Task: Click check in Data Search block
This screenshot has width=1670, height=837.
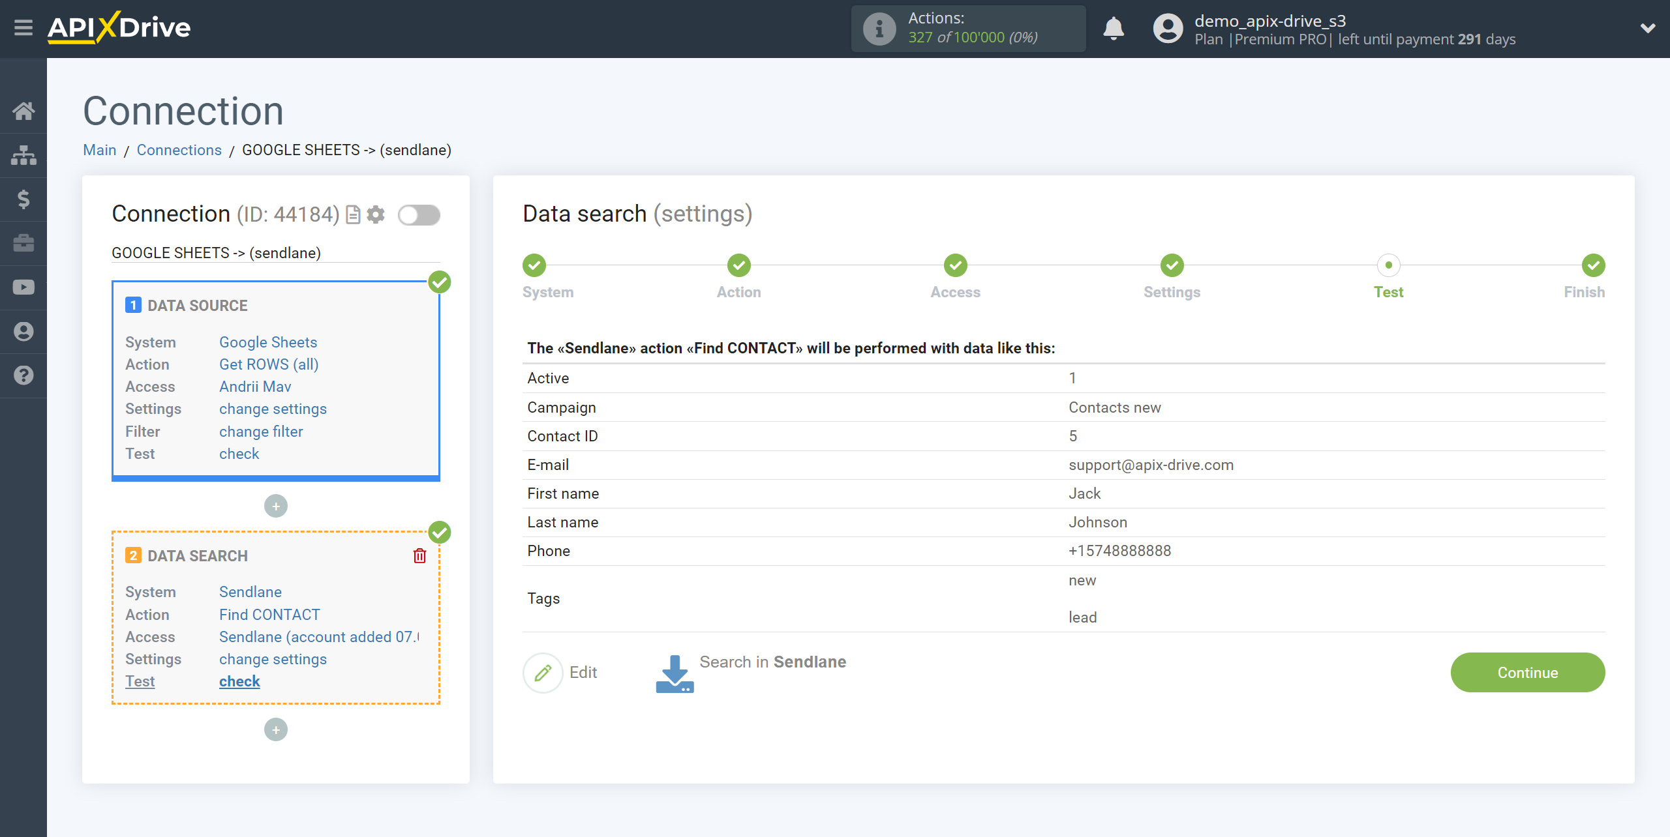Action: pyautogui.click(x=239, y=681)
